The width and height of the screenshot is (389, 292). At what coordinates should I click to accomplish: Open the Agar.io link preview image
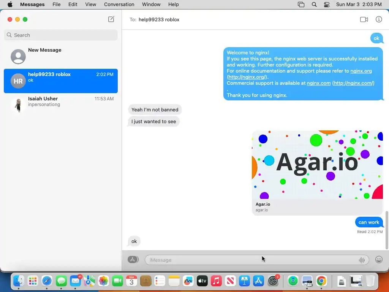pos(317,165)
